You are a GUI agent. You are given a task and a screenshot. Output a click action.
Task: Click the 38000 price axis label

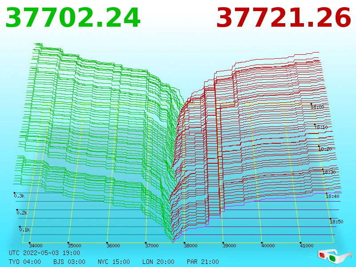click(191, 246)
